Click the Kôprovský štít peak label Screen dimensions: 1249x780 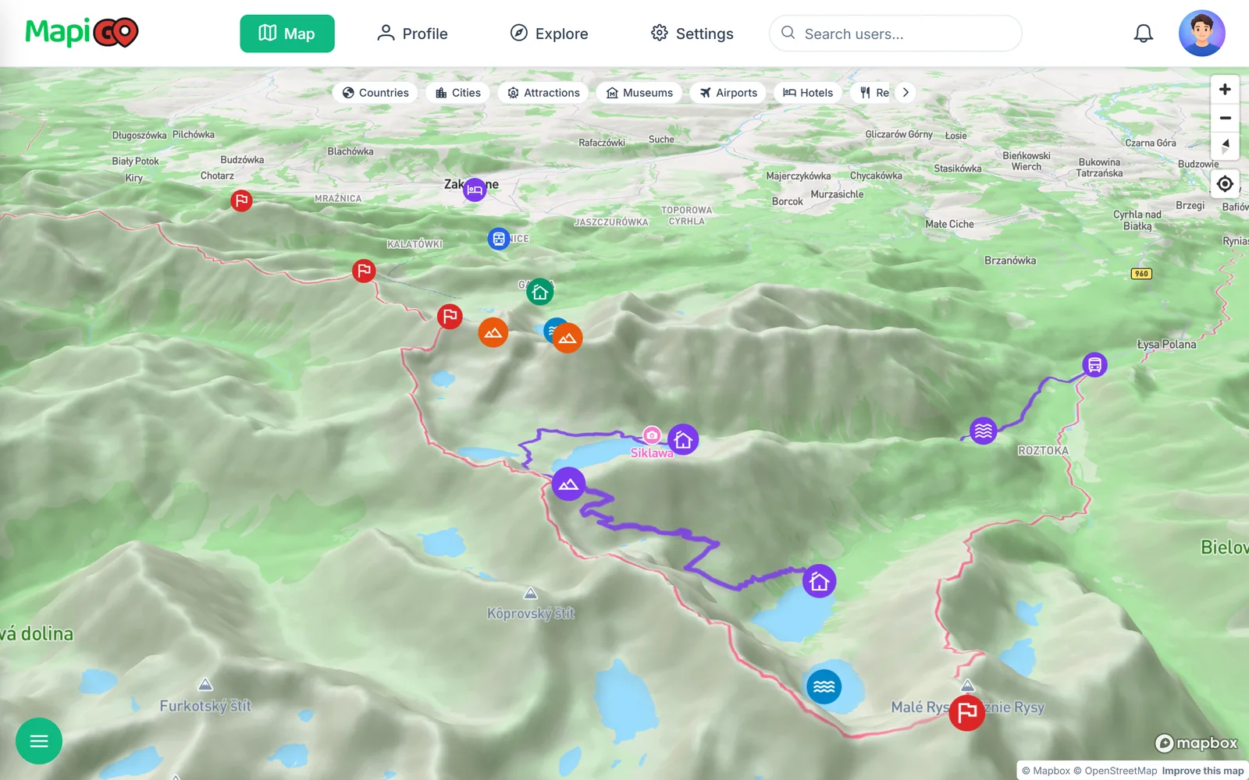coord(531,613)
